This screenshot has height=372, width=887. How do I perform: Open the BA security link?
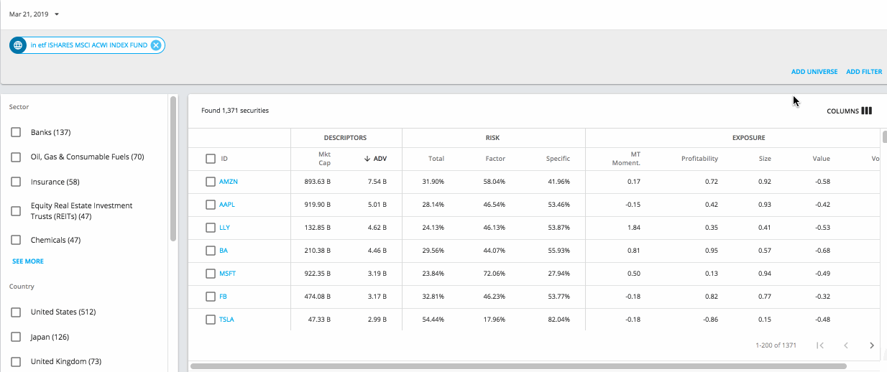point(223,251)
